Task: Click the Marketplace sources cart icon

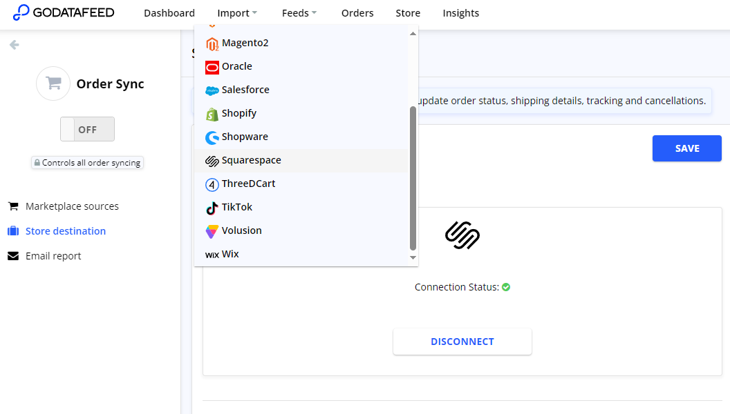Action: tap(13, 206)
